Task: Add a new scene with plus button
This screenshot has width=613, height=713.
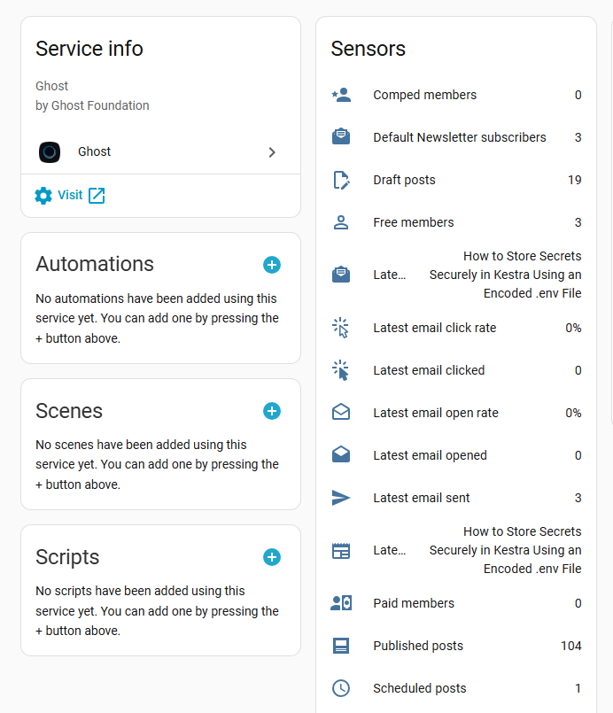Action: pos(272,411)
